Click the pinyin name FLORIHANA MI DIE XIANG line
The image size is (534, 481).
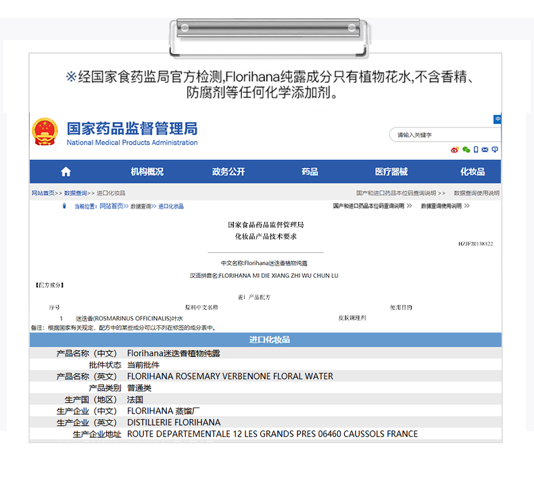coord(264,276)
